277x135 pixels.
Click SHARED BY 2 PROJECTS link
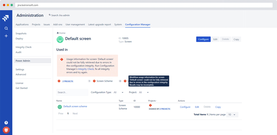click(160, 109)
